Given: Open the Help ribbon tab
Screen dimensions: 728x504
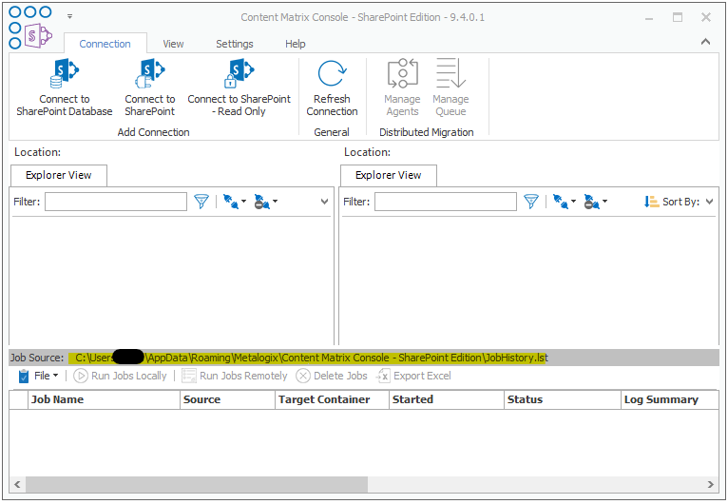Looking at the screenshot, I should click(296, 44).
